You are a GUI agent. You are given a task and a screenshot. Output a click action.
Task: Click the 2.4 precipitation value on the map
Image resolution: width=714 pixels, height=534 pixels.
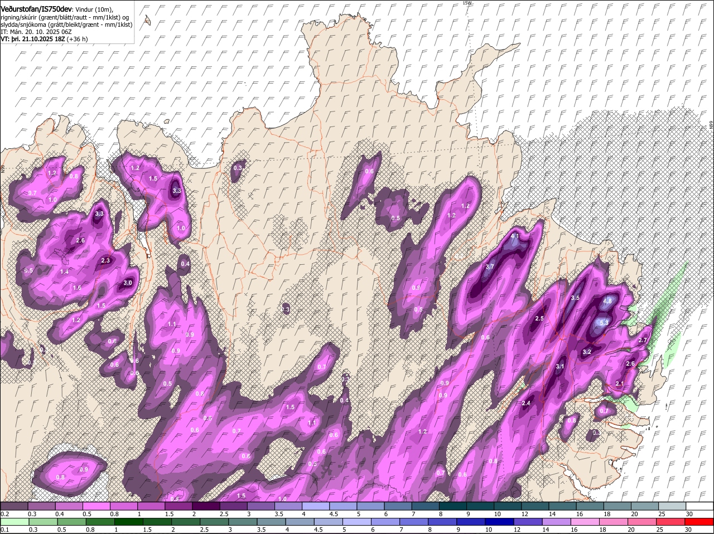coord(525,404)
